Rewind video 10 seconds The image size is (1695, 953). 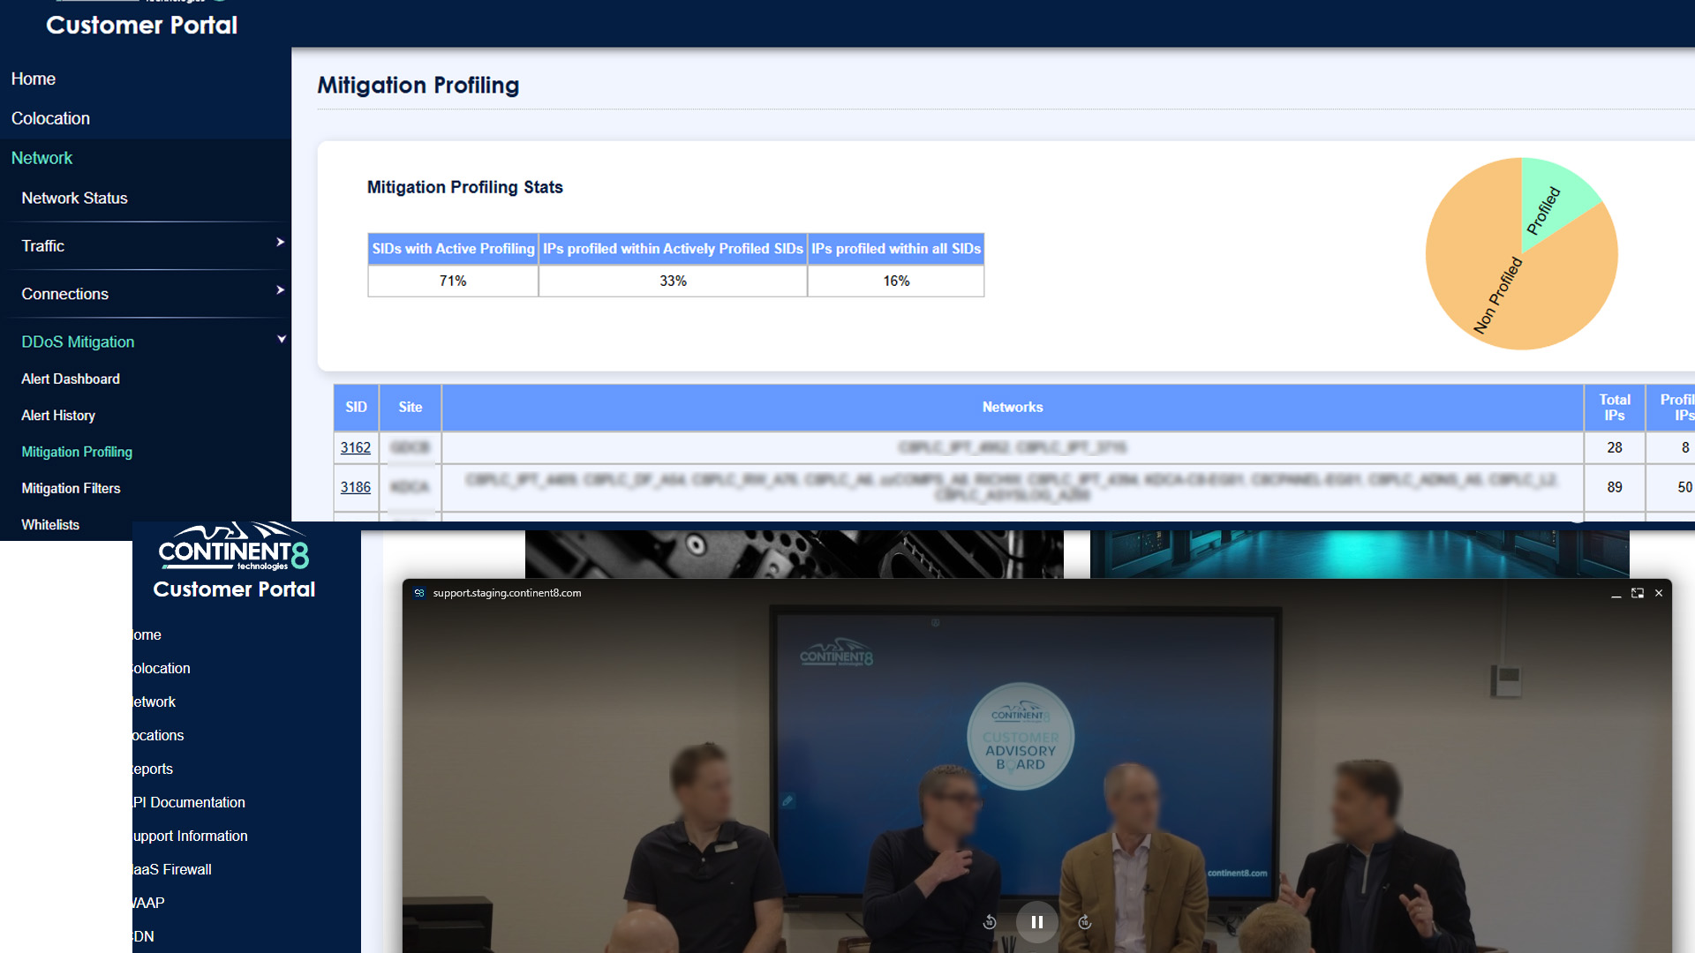[x=990, y=922]
